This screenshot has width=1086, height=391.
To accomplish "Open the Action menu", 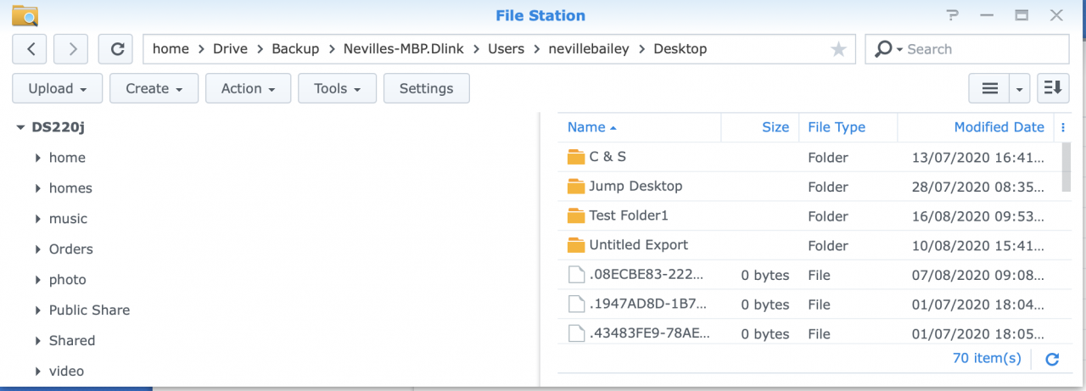I will click(248, 88).
